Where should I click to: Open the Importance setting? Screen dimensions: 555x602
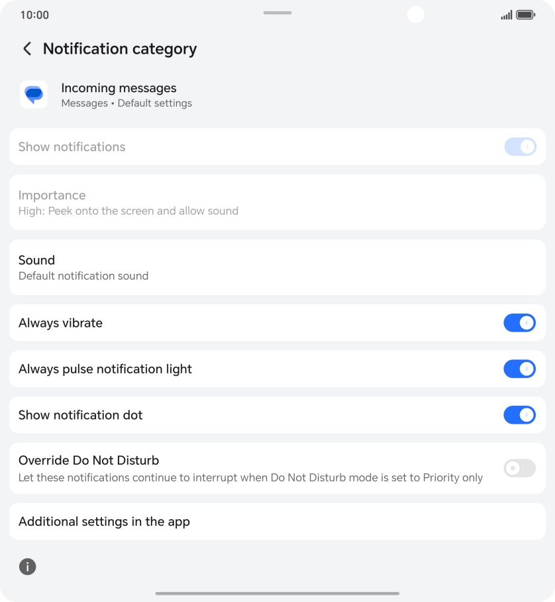[277, 202]
